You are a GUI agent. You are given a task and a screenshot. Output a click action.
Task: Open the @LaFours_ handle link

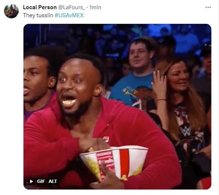pyautogui.click(x=72, y=7)
